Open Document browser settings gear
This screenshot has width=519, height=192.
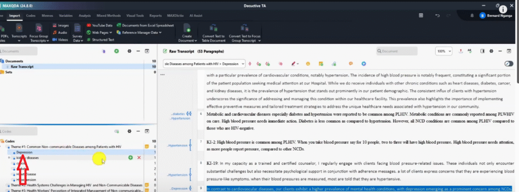tap(491, 51)
